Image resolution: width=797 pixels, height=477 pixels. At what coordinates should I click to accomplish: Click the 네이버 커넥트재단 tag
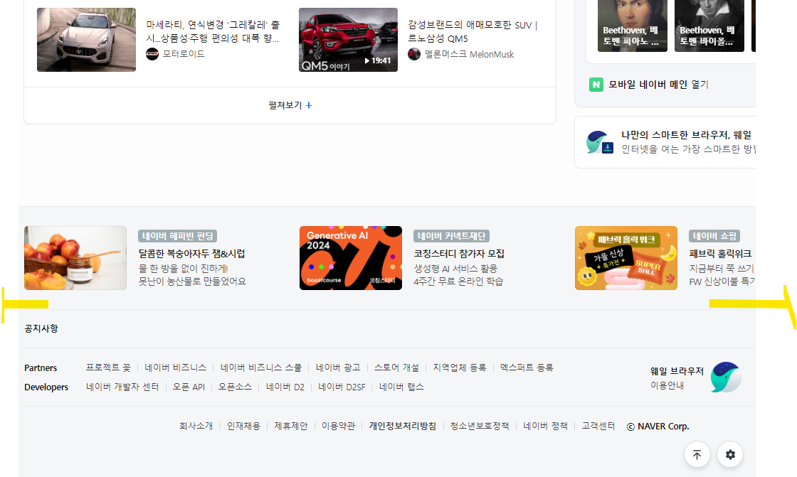451,236
